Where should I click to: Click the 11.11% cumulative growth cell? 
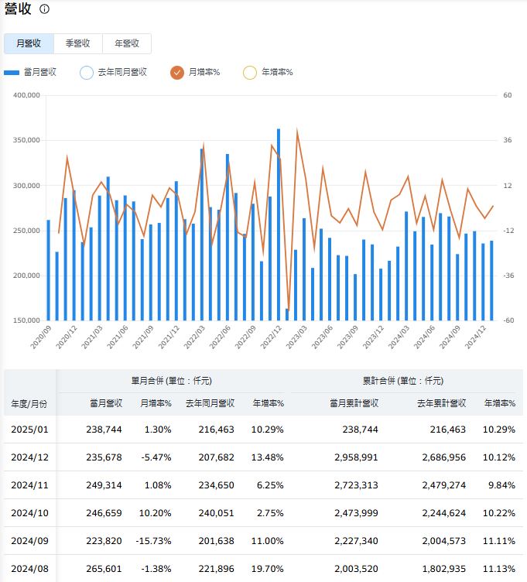pyautogui.click(x=499, y=541)
